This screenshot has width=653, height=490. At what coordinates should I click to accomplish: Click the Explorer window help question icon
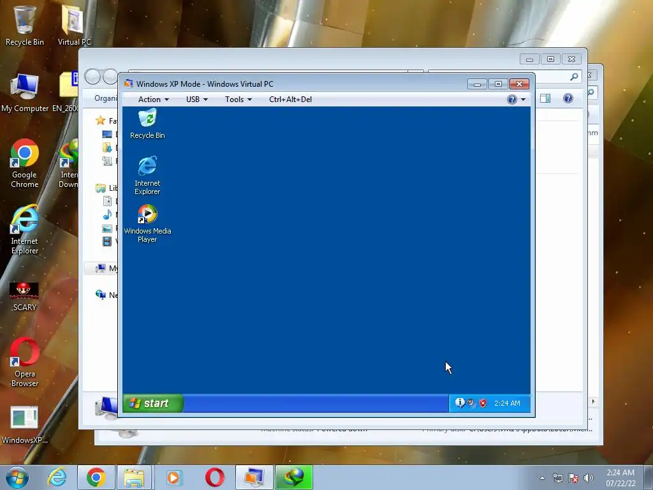pos(568,98)
